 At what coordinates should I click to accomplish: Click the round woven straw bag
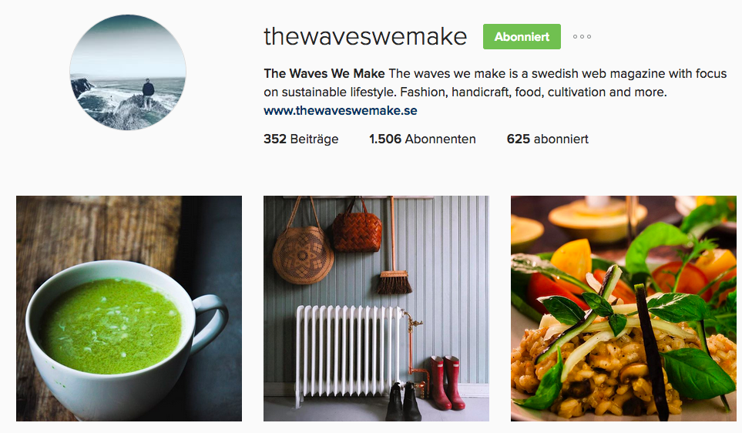tap(303, 254)
